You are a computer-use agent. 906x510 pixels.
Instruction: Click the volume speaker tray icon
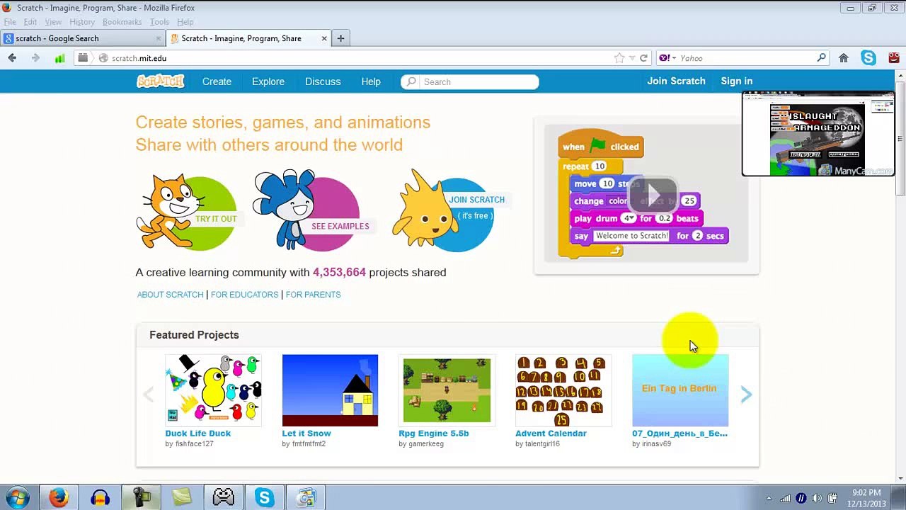817,499
